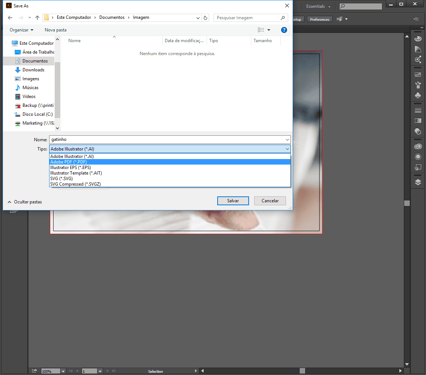Choose Illustrator EPS (*.EPS) format
The width and height of the screenshot is (426, 375).
(x=170, y=168)
